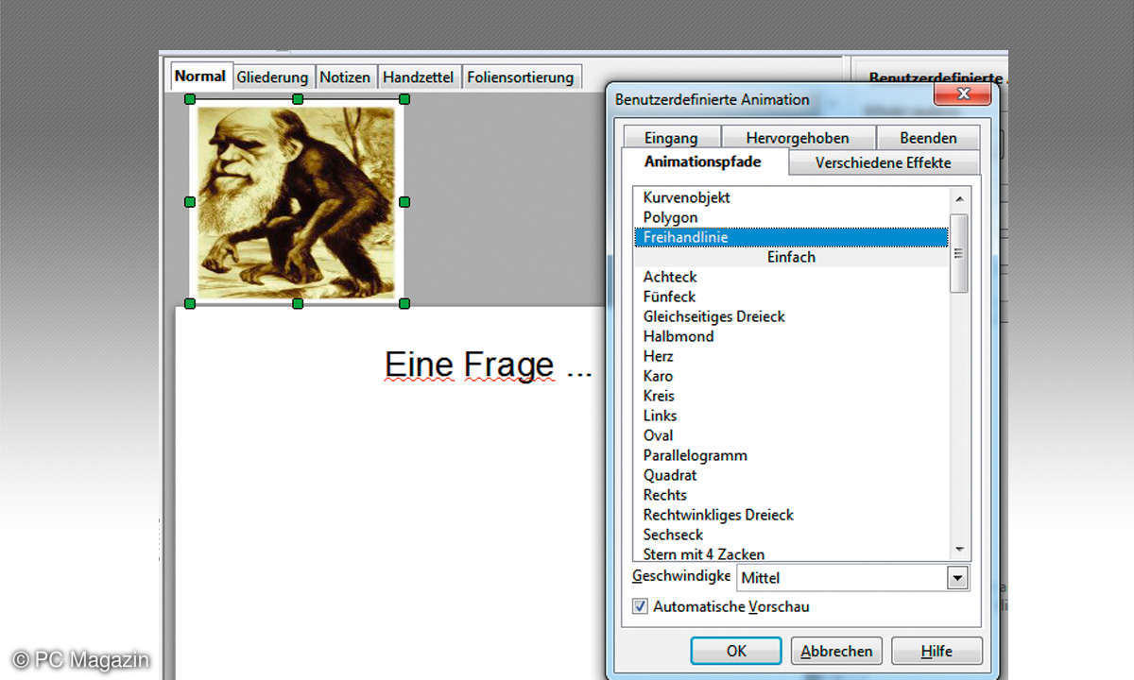Screen dimensions: 1134x680
Task: Select the Eingang tab in the dialog
Action: 671,138
